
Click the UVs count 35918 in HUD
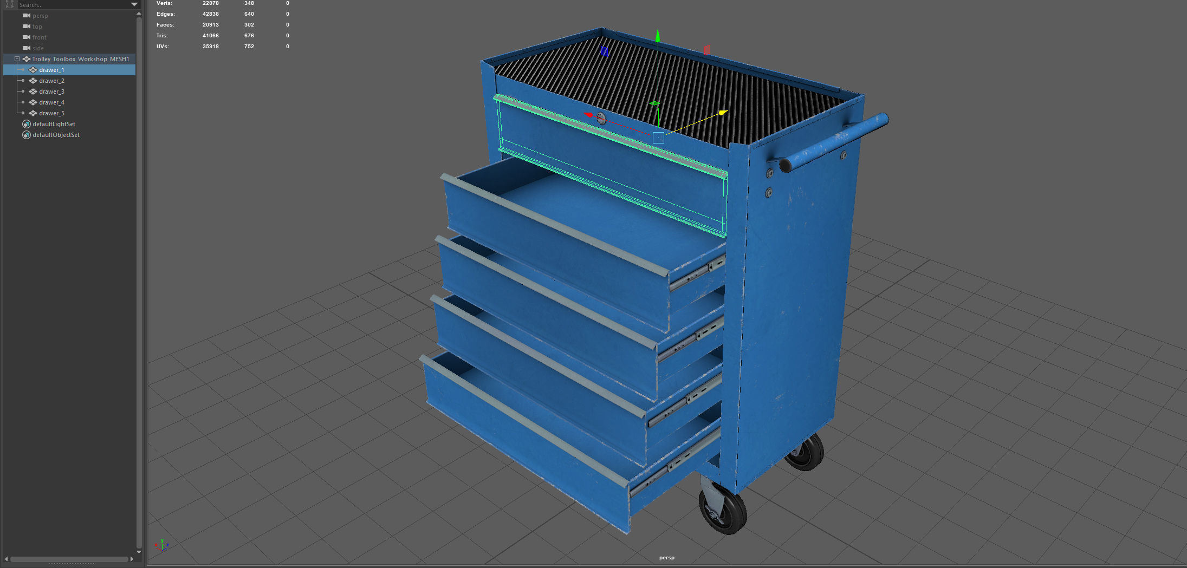pos(211,47)
